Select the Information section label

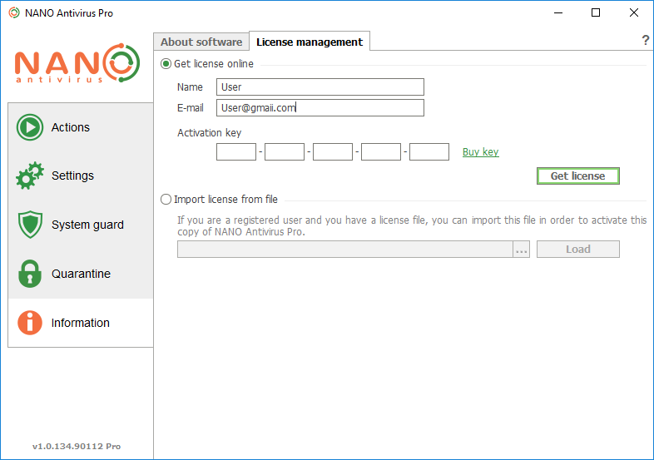(81, 323)
